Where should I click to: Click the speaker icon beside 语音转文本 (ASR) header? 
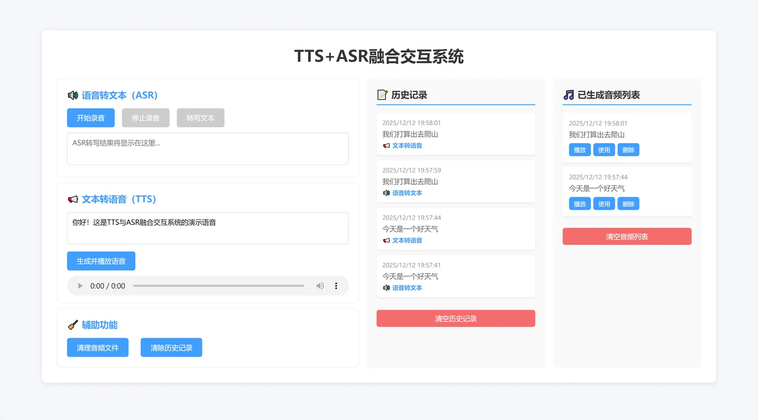[73, 95]
